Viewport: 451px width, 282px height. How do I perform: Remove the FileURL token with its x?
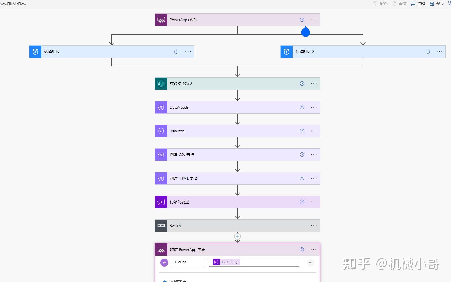click(236, 262)
